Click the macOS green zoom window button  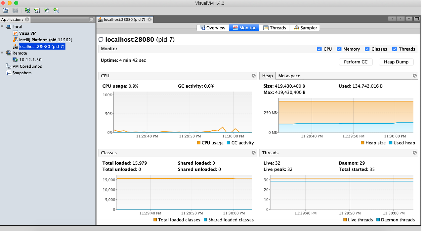(x=16, y=3)
